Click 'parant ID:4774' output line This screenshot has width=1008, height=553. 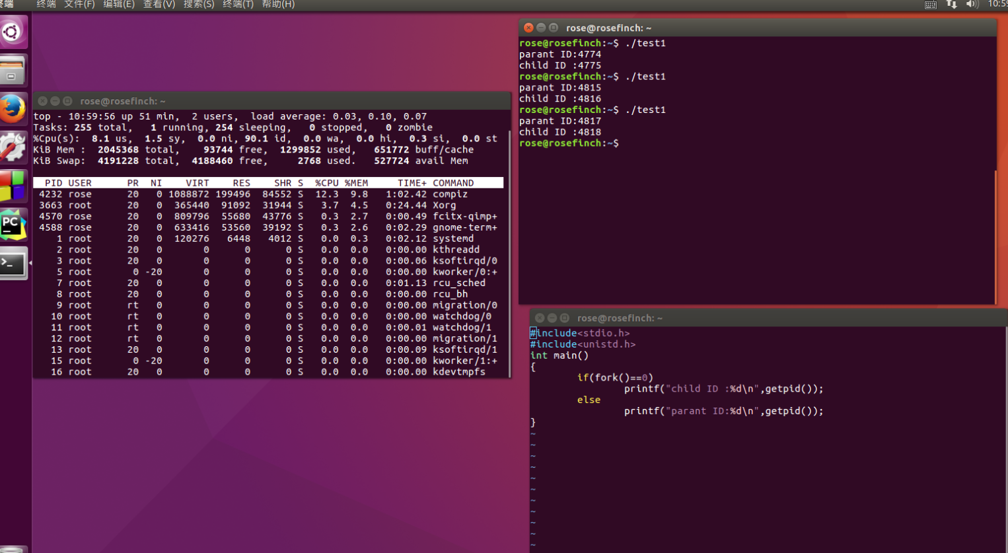click(560, 54)
